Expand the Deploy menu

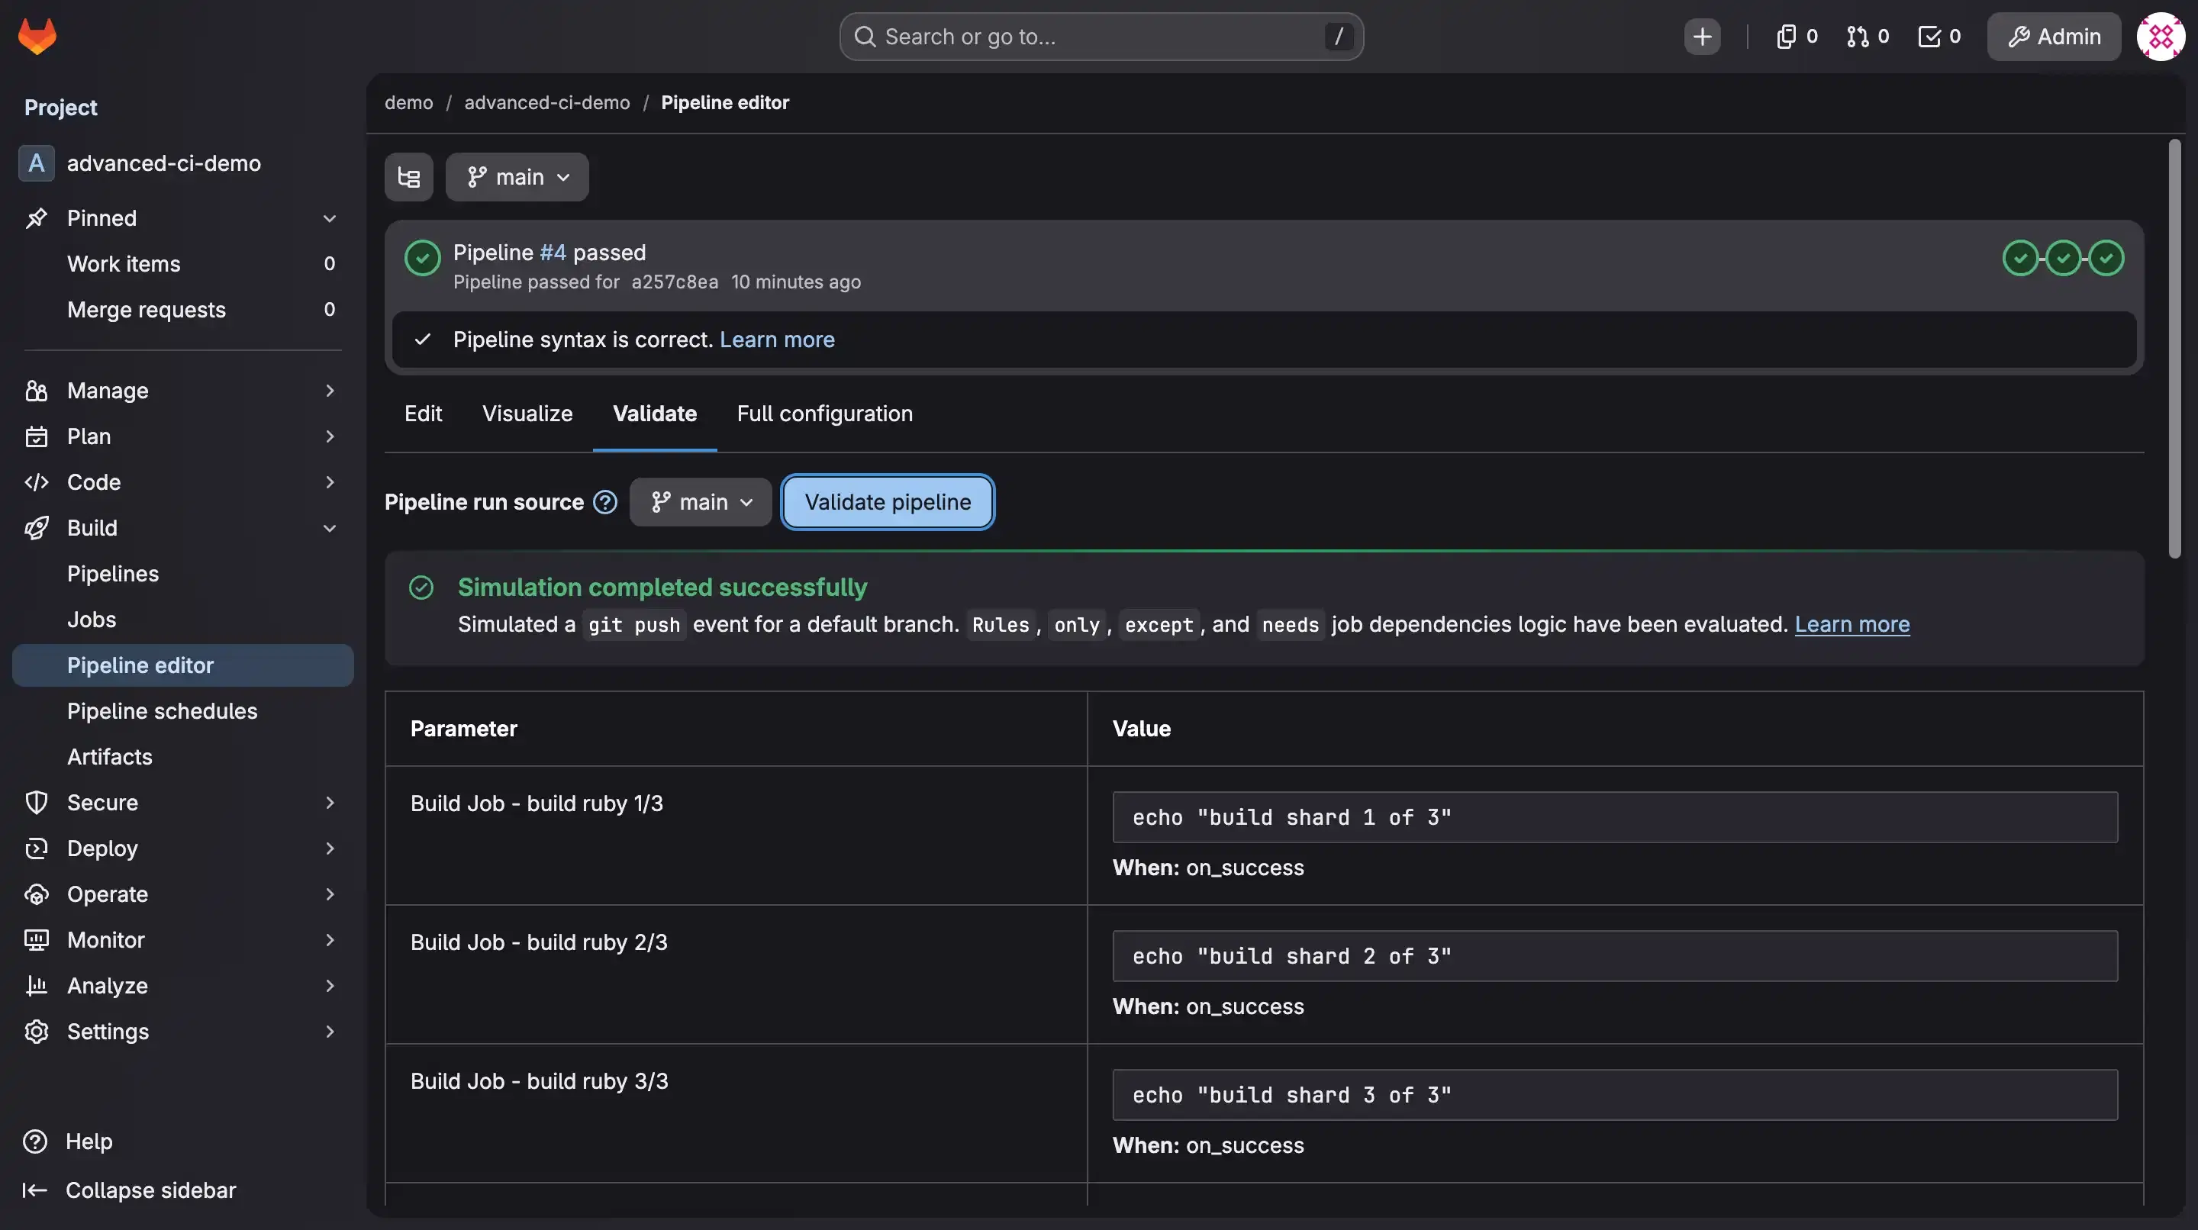point(330,848)
